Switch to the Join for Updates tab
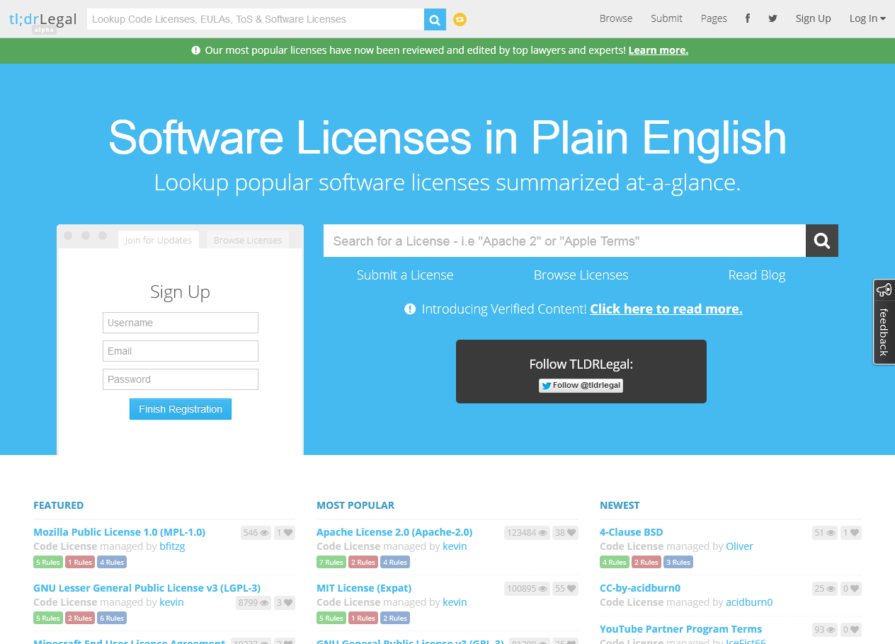The height and width of the screenshot is (644, 895). pyautogui.click(x=158, y=240)
